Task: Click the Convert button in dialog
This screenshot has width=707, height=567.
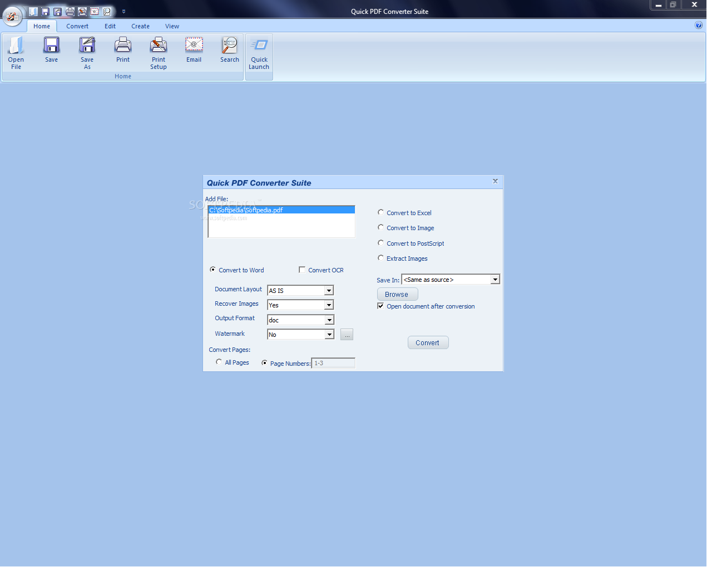Action: pos(428,343)
